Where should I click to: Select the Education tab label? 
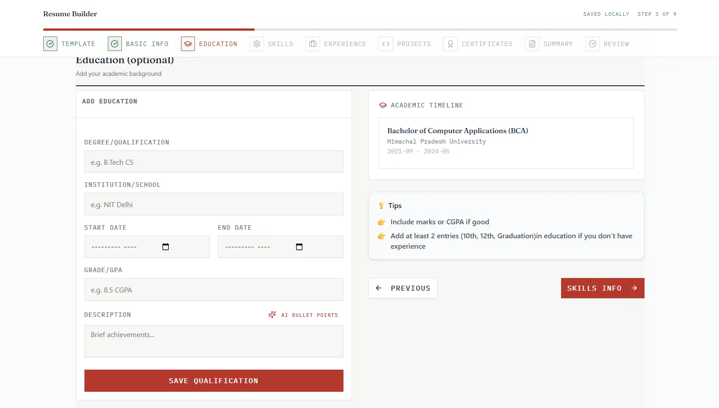[x=218, y=44]
